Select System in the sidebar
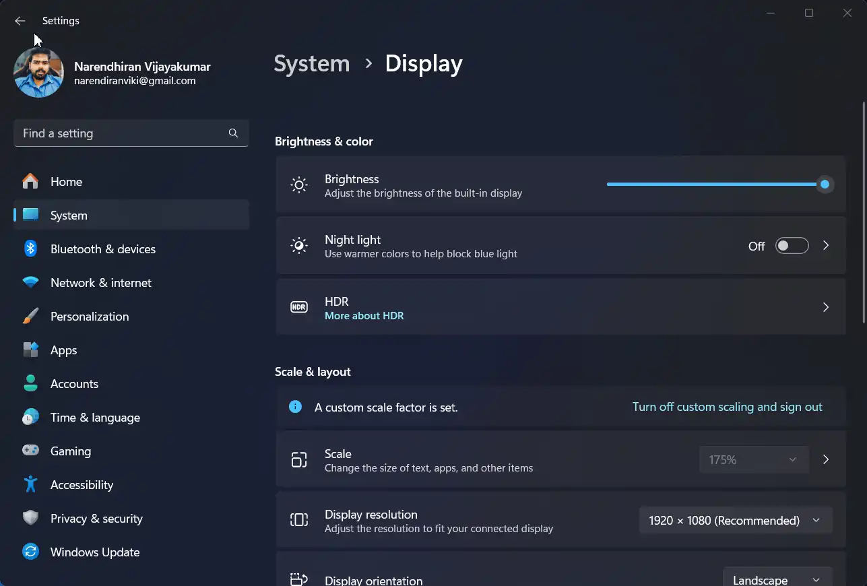The height and width of the screenshot is (586, 867). (131, 215)
